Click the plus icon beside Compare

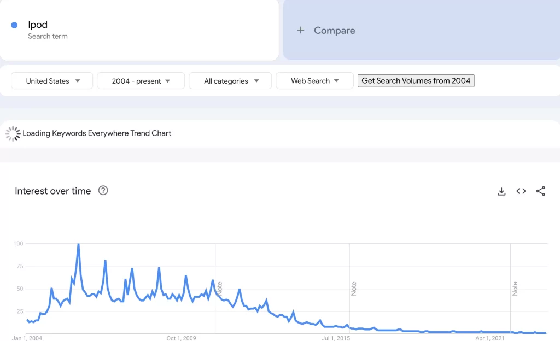pyautogui.click(x=300, y=31)
